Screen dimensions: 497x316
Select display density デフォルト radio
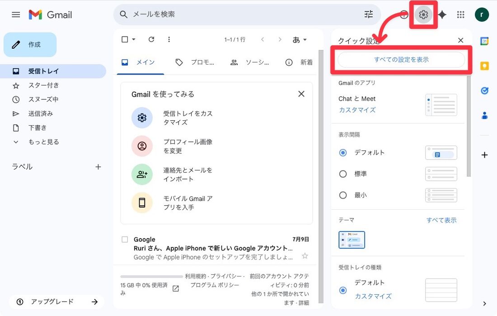click(x=343, y=153)
